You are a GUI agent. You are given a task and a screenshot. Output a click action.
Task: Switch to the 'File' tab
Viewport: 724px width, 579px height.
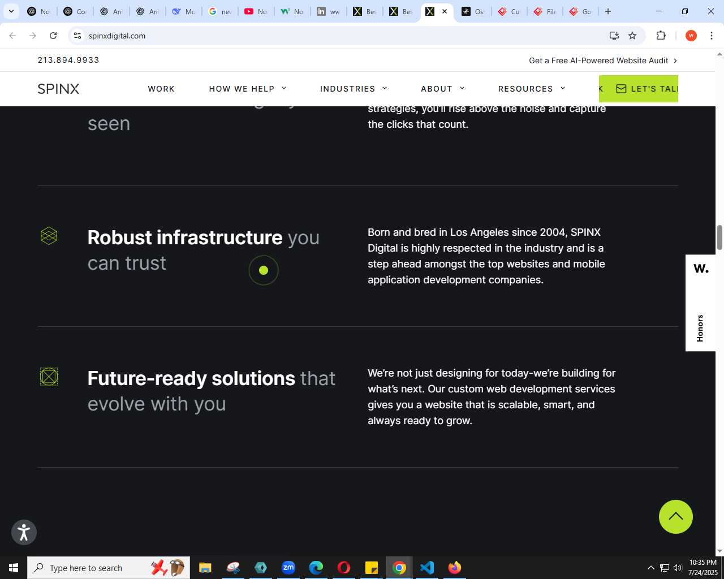click(x=544, y=11)
